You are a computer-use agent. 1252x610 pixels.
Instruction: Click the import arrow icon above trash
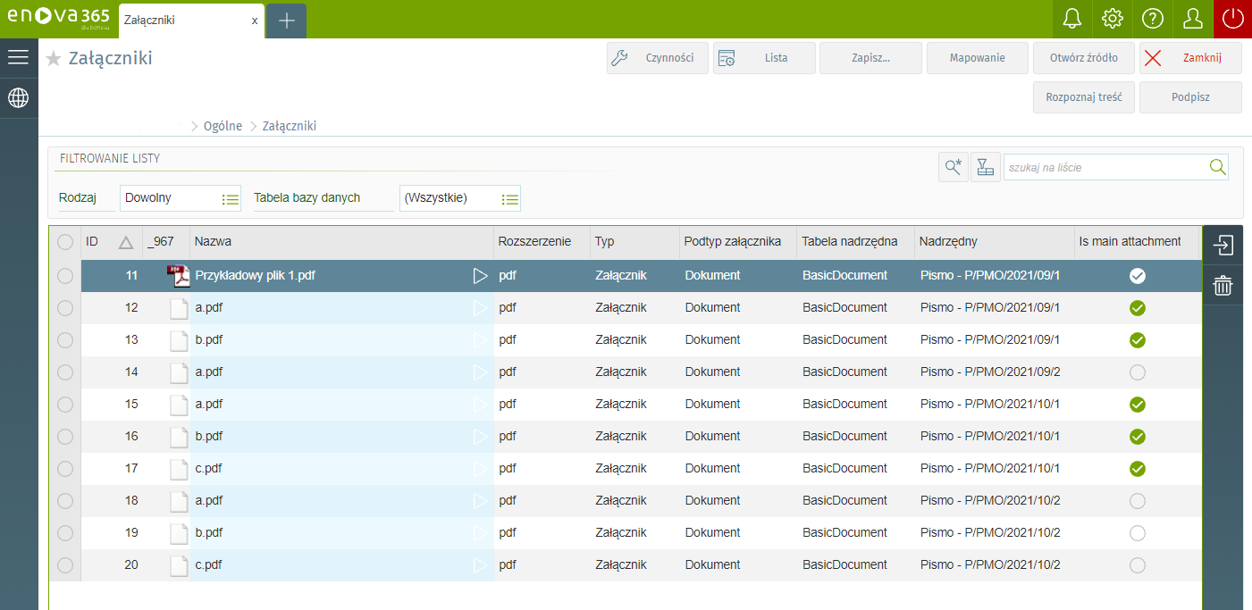pos(1223,245)
